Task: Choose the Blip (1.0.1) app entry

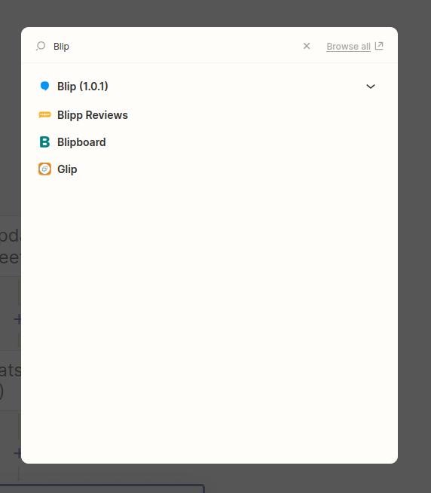Action: (82, 86)
